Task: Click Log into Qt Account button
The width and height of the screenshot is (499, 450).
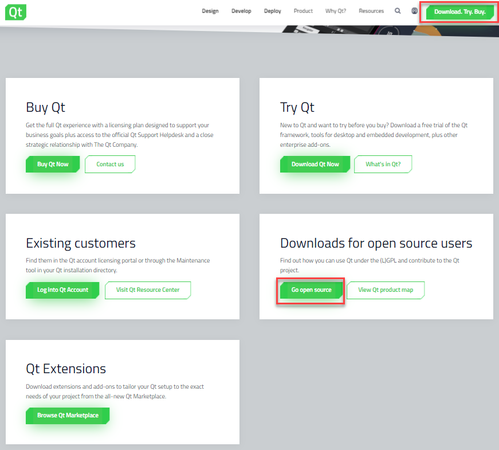Action: coord(62,290)
